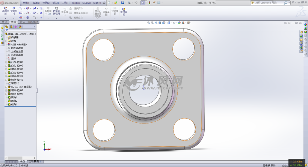The height and width of the screenshot is (167, 308).
Task: Select the 前视基准面 plane item
Action: [17, 48]
